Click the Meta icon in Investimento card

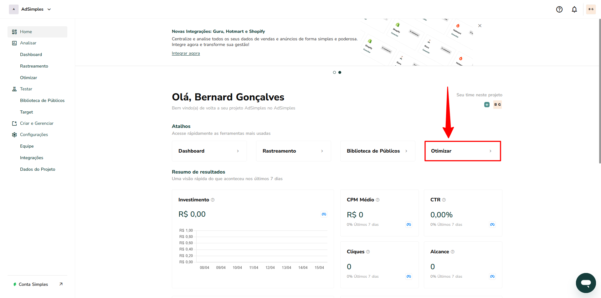(x=324, y=214)
